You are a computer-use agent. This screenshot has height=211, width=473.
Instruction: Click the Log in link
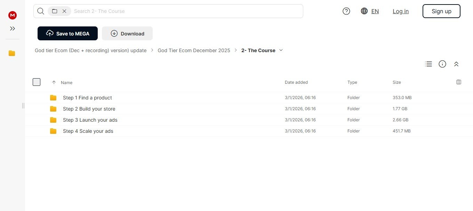tap(401, 11)
